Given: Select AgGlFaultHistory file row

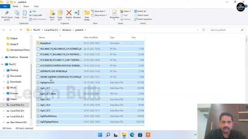Looking at the screenshot, I should [90, 116].
